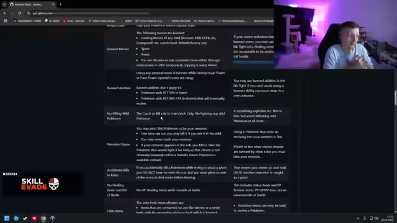Viewport: 397px width, 223px height.
Task: Open the tab search dropdown arrow
Action: [4, 4]
